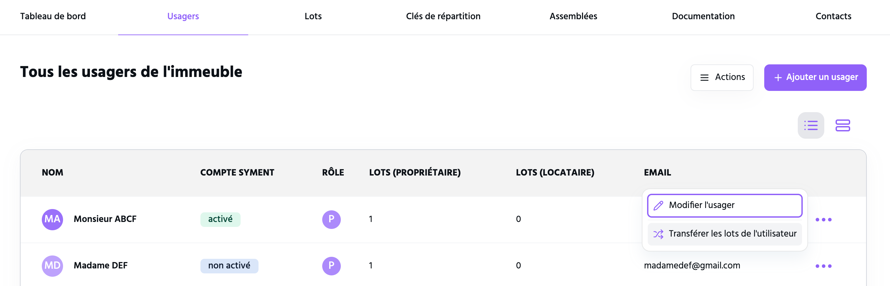Open the three-dot menu for Monsieur ABCF
The width and height of the screenshot is (890, 286).
tap(823, 220)
